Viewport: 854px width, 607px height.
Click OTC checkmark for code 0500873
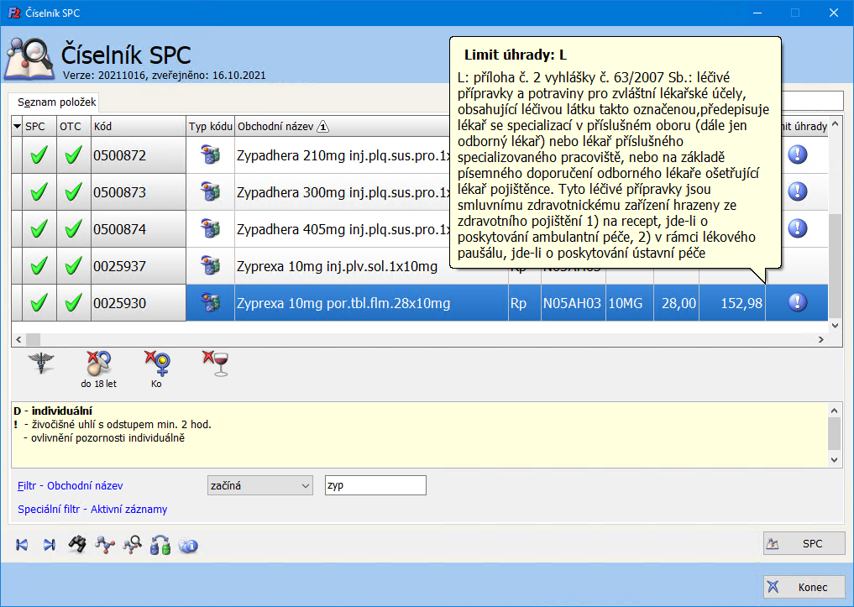(74, 192)
